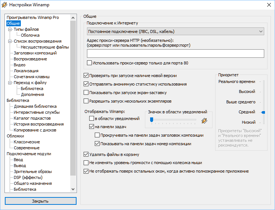Set priority slider to "Высокий"

[x=263, y=91]
